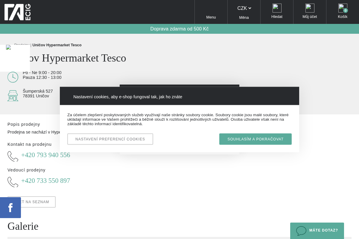The width and height of the screenshot is (359, 239).
Task: Click the Šumperská 527 address text
Action: pyautogui.click(x=38, y=91)
